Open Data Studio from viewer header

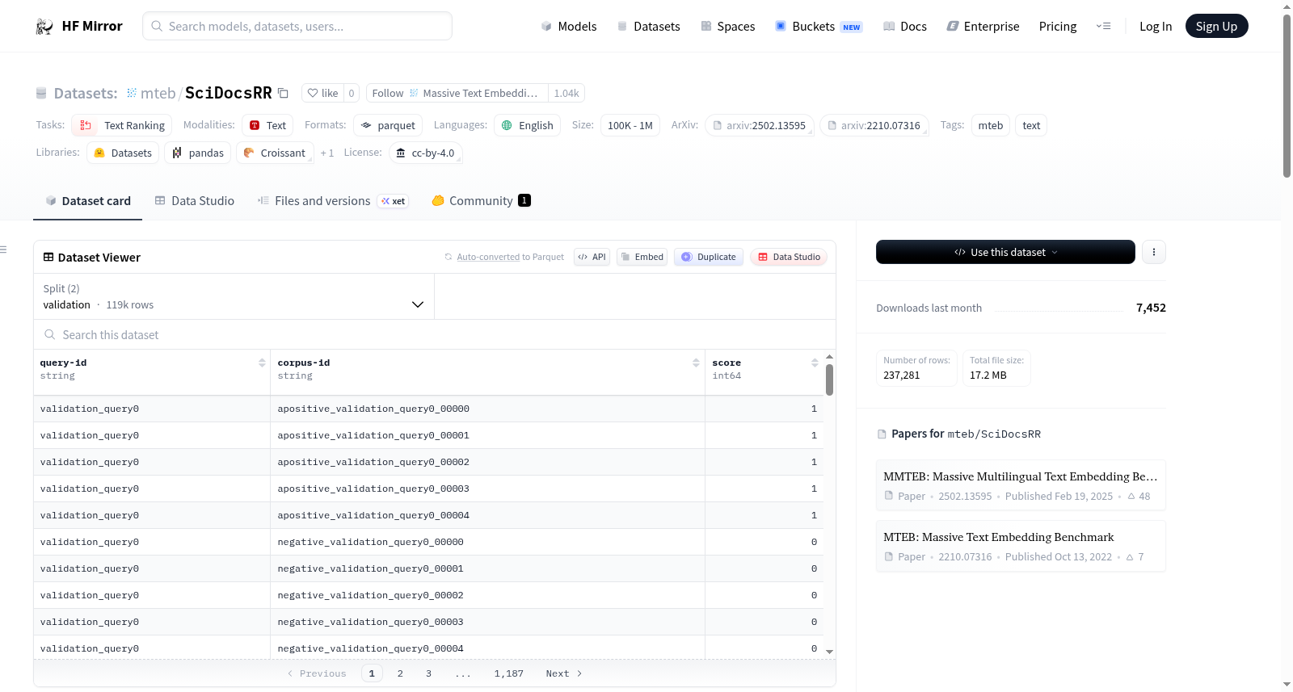pyautogui.click(x=789, y=257)
